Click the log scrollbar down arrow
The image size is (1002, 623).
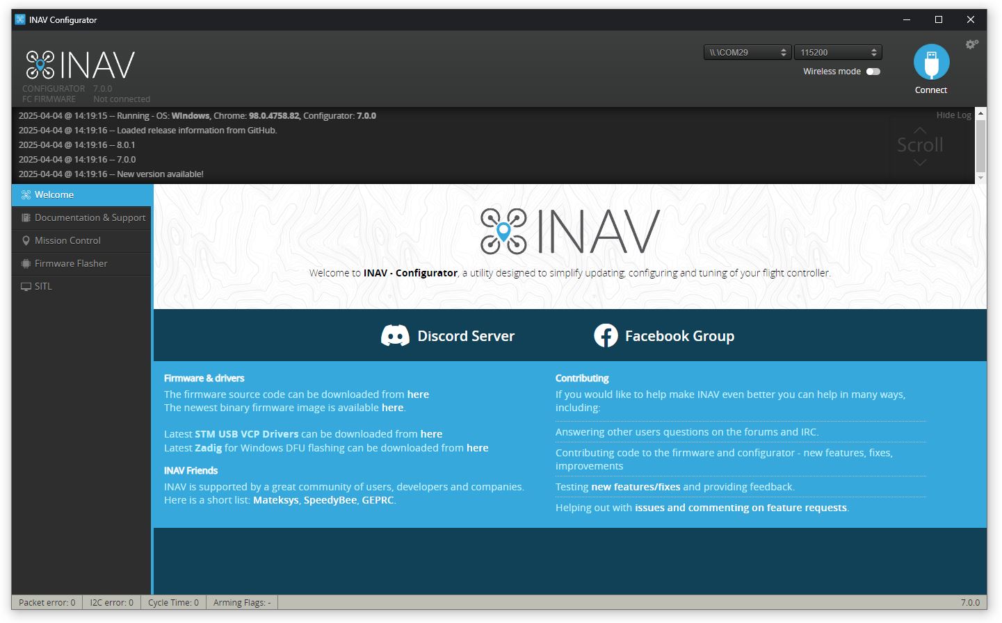point(980,178)
